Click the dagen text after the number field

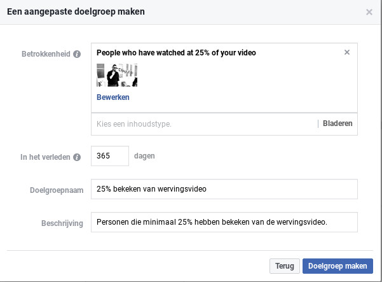tap(145, 156)
